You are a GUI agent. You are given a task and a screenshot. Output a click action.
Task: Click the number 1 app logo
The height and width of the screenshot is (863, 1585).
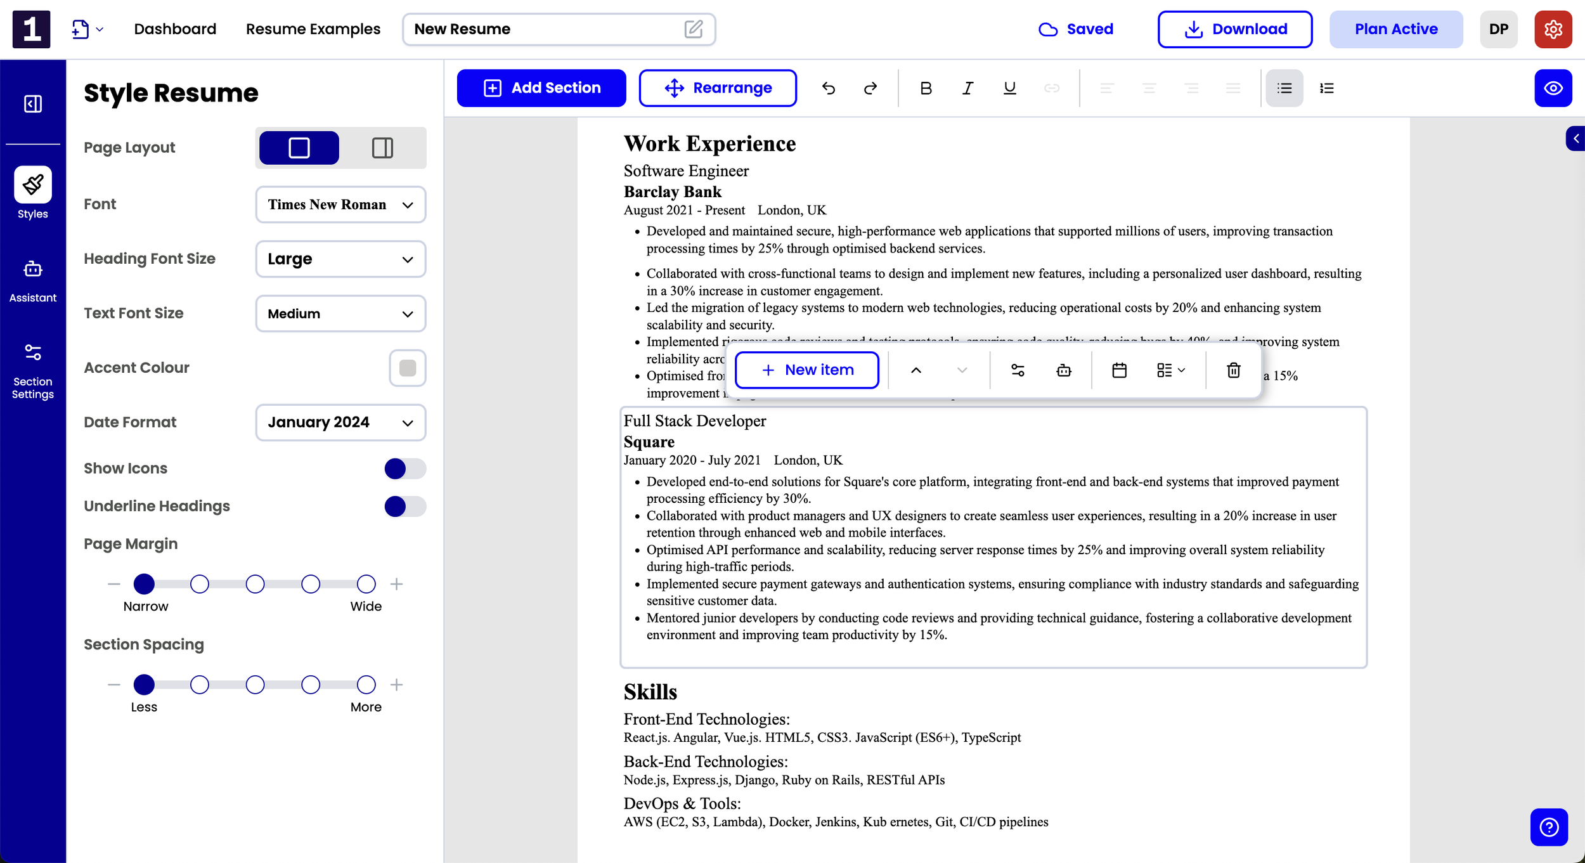click(31, 29)
